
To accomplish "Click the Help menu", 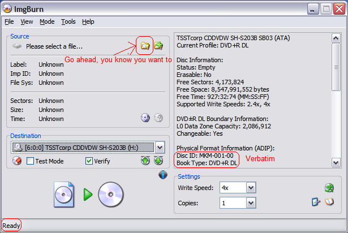I will (x=88, y=21).
